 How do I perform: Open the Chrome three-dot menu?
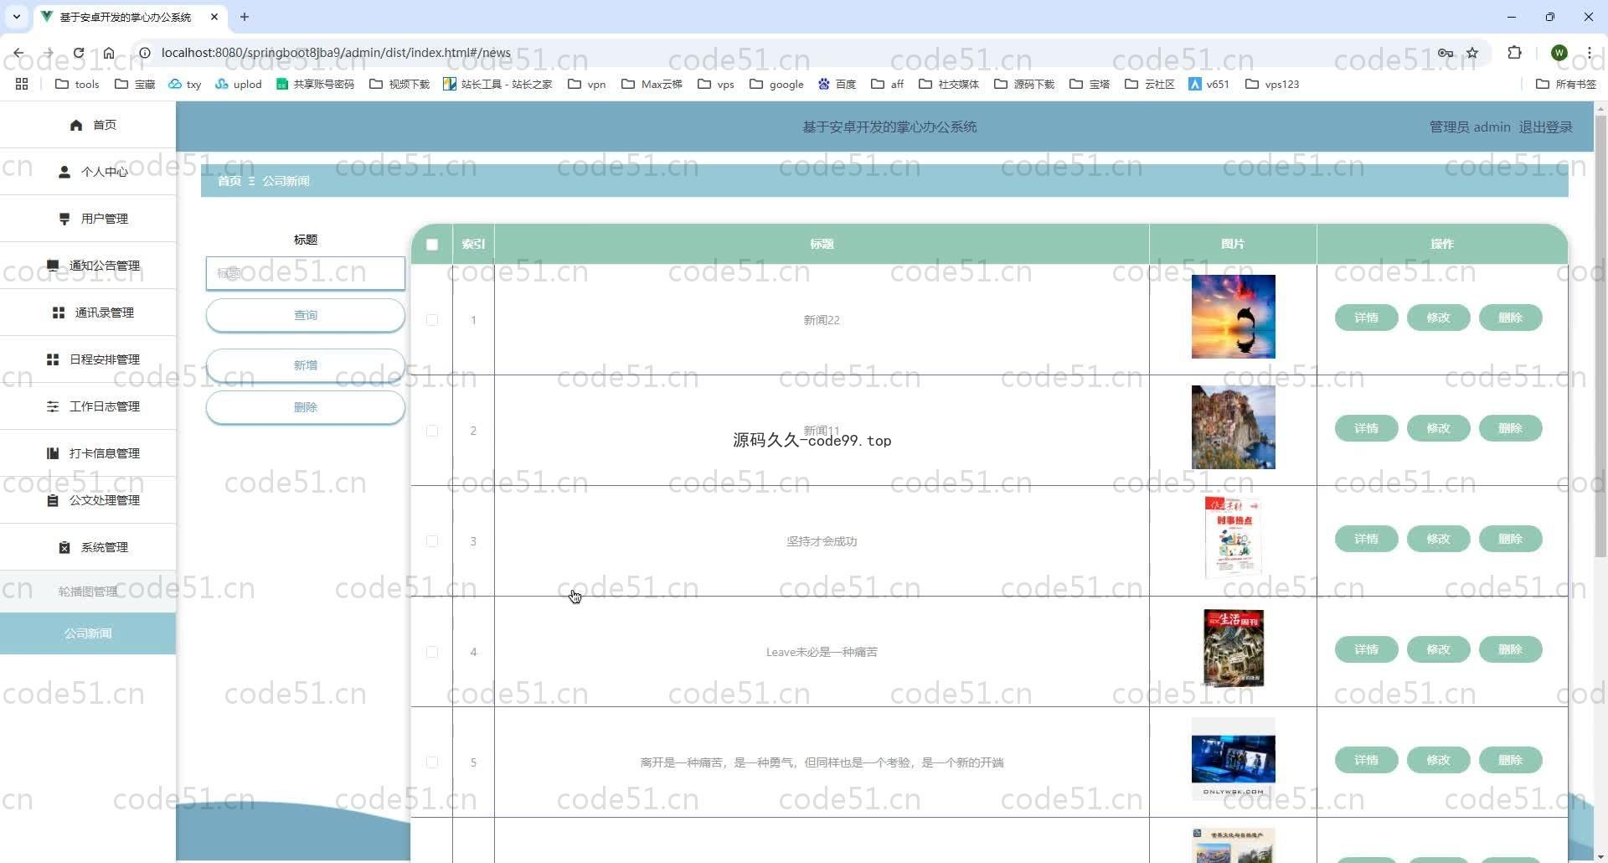tap(1589, 53)
